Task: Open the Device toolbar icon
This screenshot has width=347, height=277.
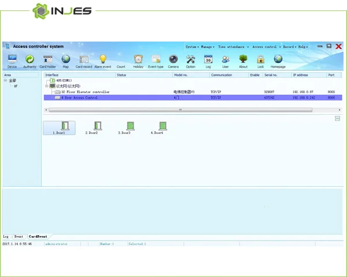Action: click(x=12, y=60)
